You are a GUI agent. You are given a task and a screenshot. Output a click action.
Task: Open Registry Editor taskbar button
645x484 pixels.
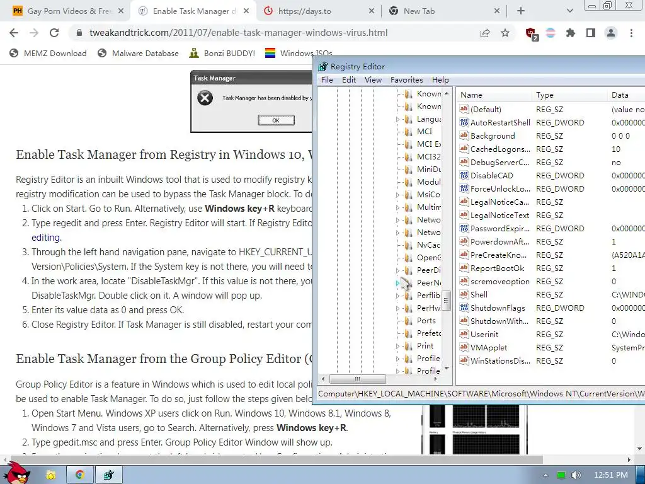tap(108, 475)
